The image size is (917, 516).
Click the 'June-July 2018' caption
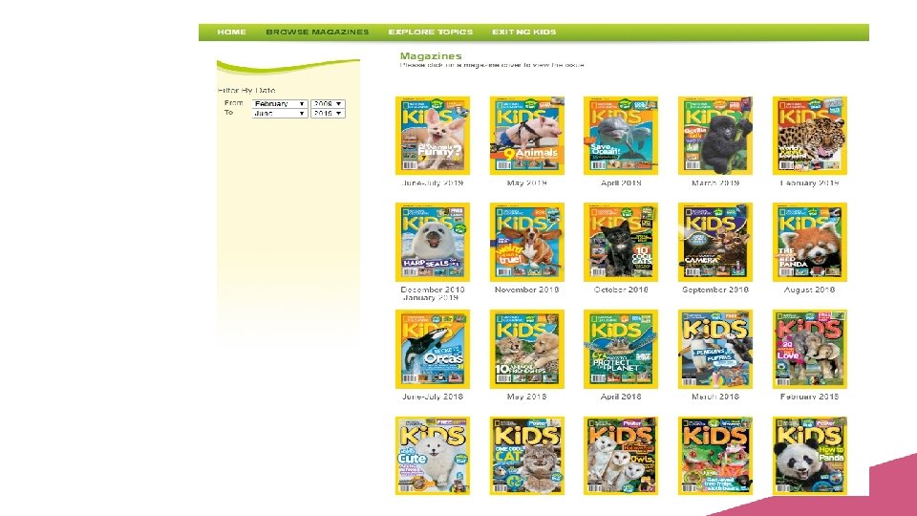click(432, 397)
